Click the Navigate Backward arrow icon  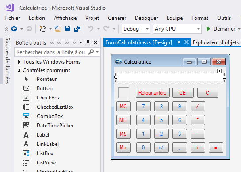(x=14, y=29)
